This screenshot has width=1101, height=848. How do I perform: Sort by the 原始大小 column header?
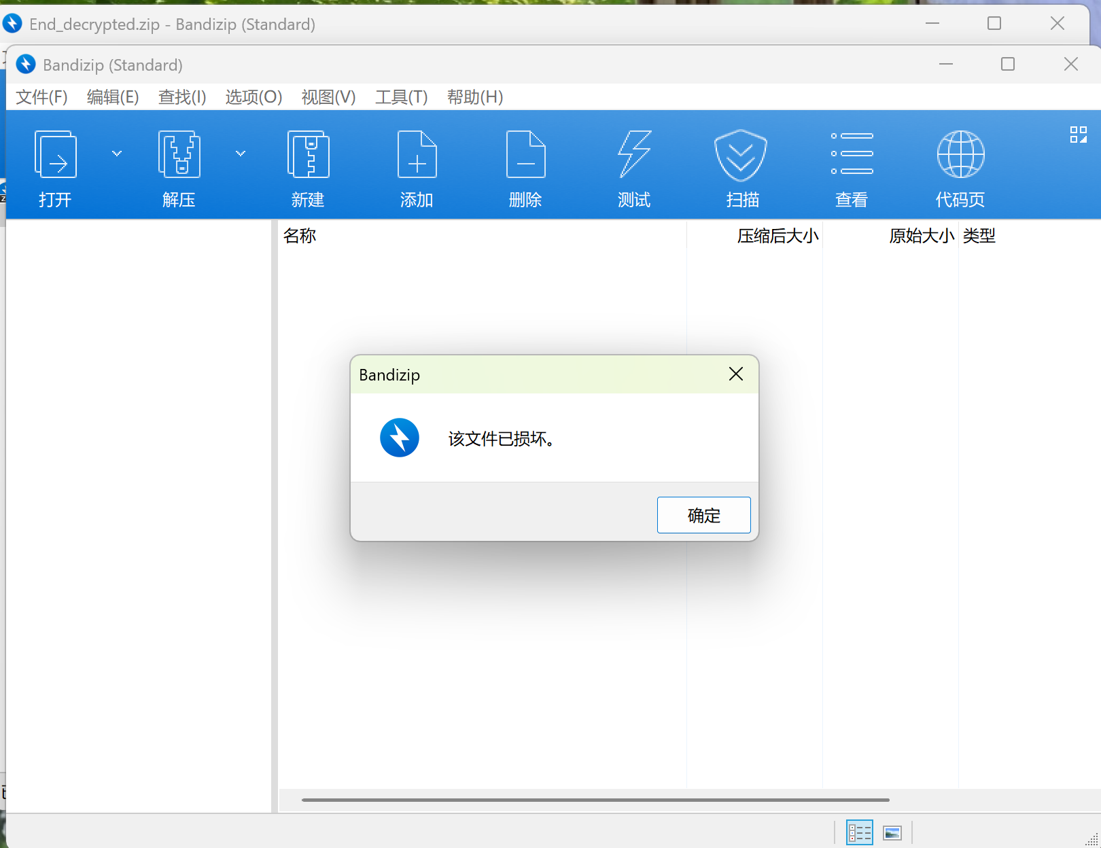point(891,236)
